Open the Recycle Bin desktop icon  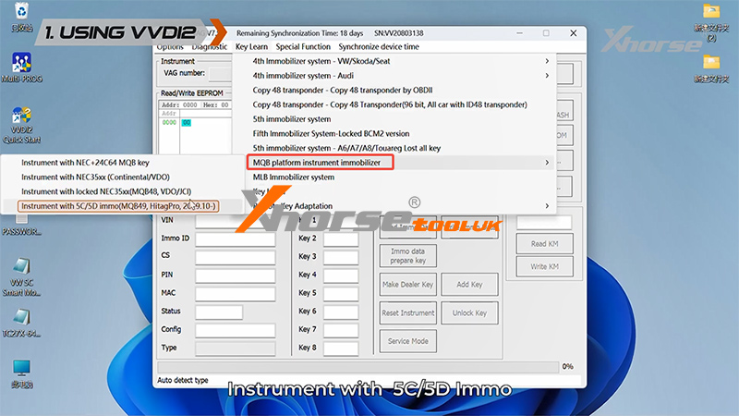click(x=21, y=18)
